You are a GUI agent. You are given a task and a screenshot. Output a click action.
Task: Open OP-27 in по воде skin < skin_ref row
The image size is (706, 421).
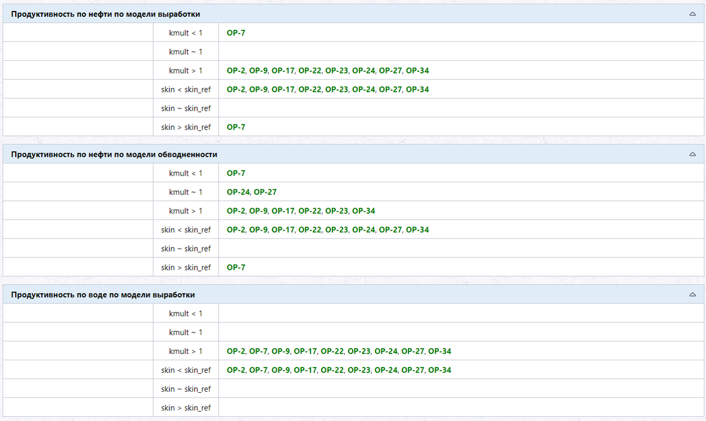click(413, 370)
